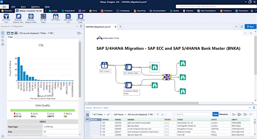Click the binoculars browse icon in Results

point(87,119)
